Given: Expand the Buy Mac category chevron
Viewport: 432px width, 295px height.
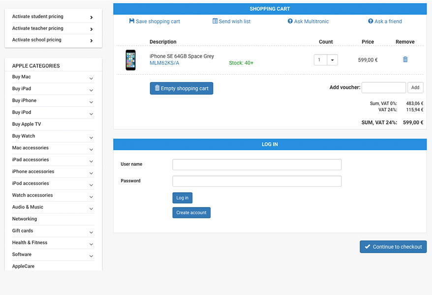Looking at the screenshot, I should 91,79.
